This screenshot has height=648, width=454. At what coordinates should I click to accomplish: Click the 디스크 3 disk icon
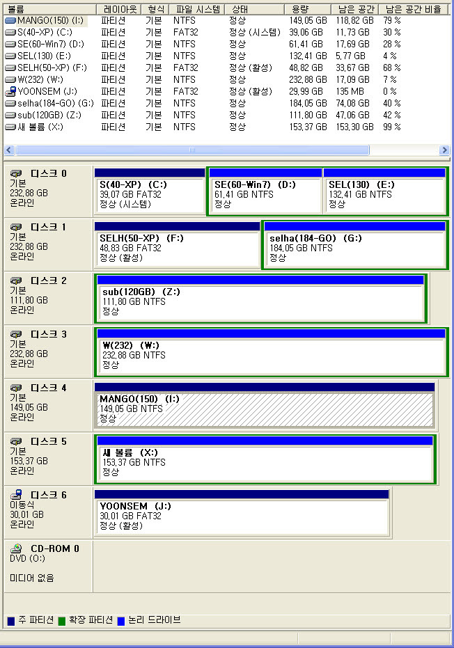point(16,334)
